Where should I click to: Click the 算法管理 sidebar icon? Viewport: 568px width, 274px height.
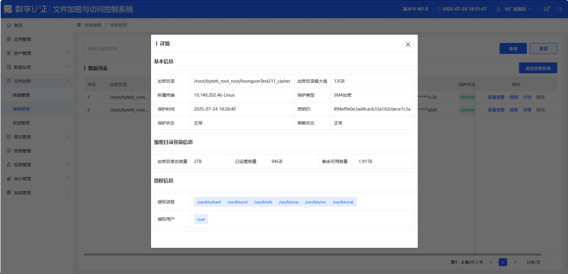point(9,137)
